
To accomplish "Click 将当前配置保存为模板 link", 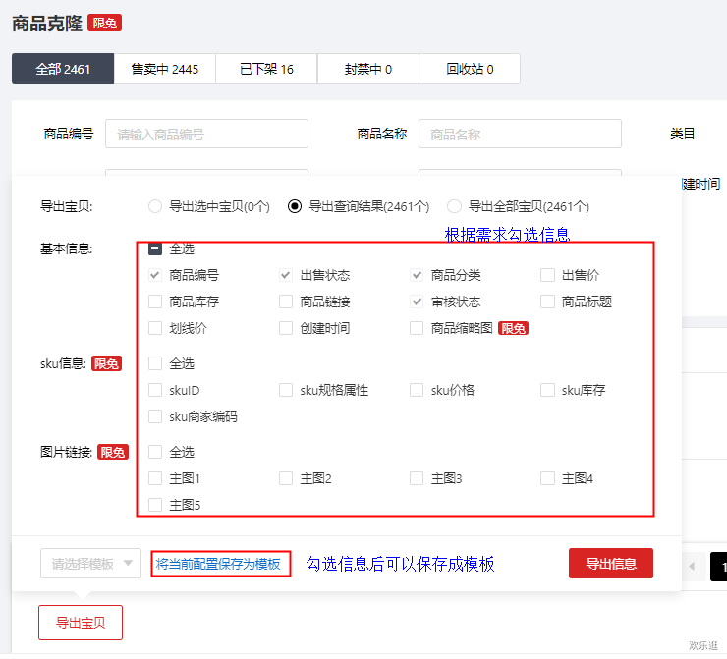I will click(218, 564).
